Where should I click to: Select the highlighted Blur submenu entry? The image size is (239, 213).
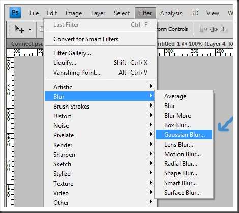[x=100, y=96]
